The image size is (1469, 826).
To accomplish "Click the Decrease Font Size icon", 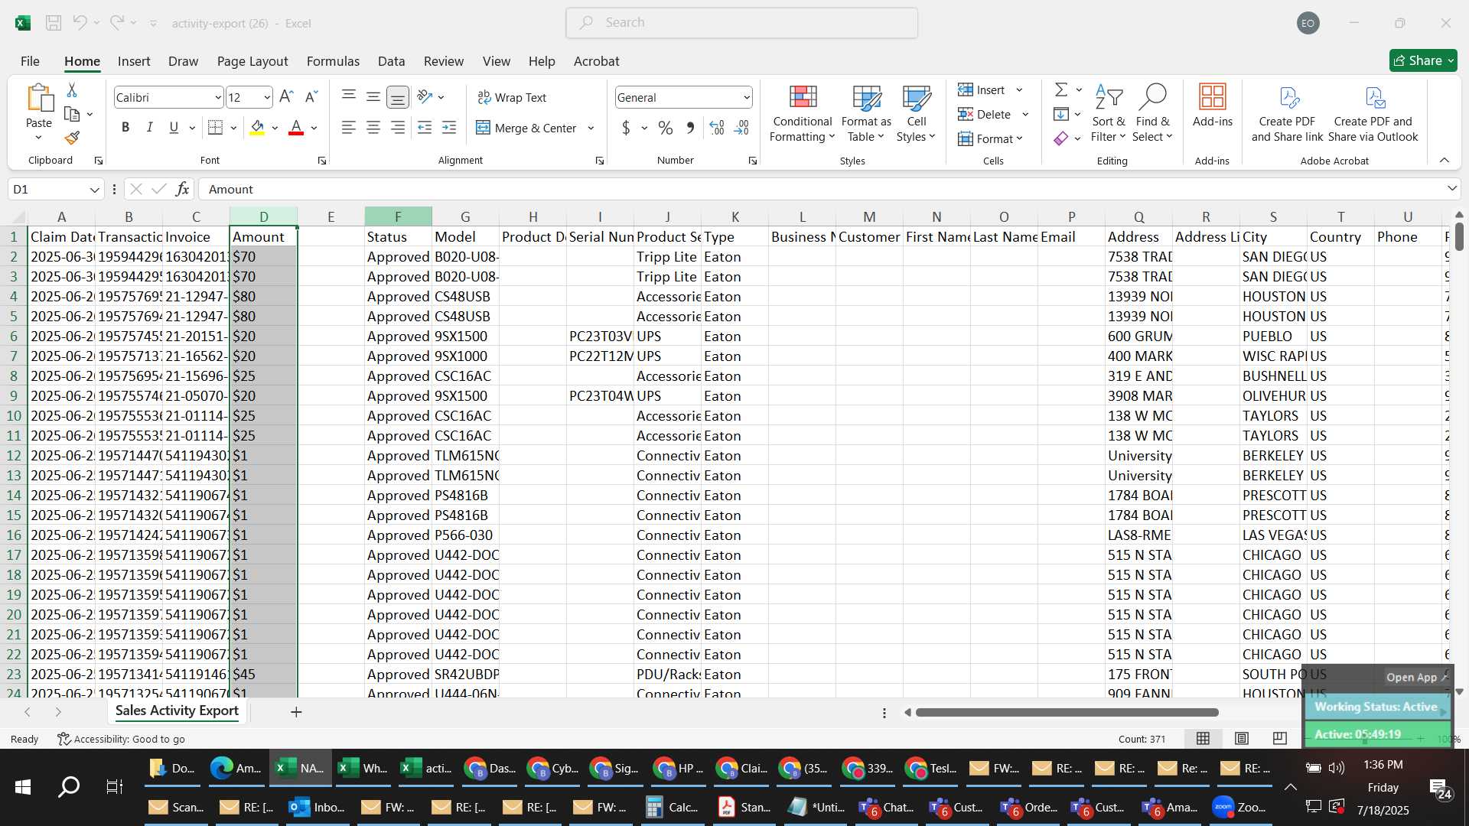I will [311, 97].
